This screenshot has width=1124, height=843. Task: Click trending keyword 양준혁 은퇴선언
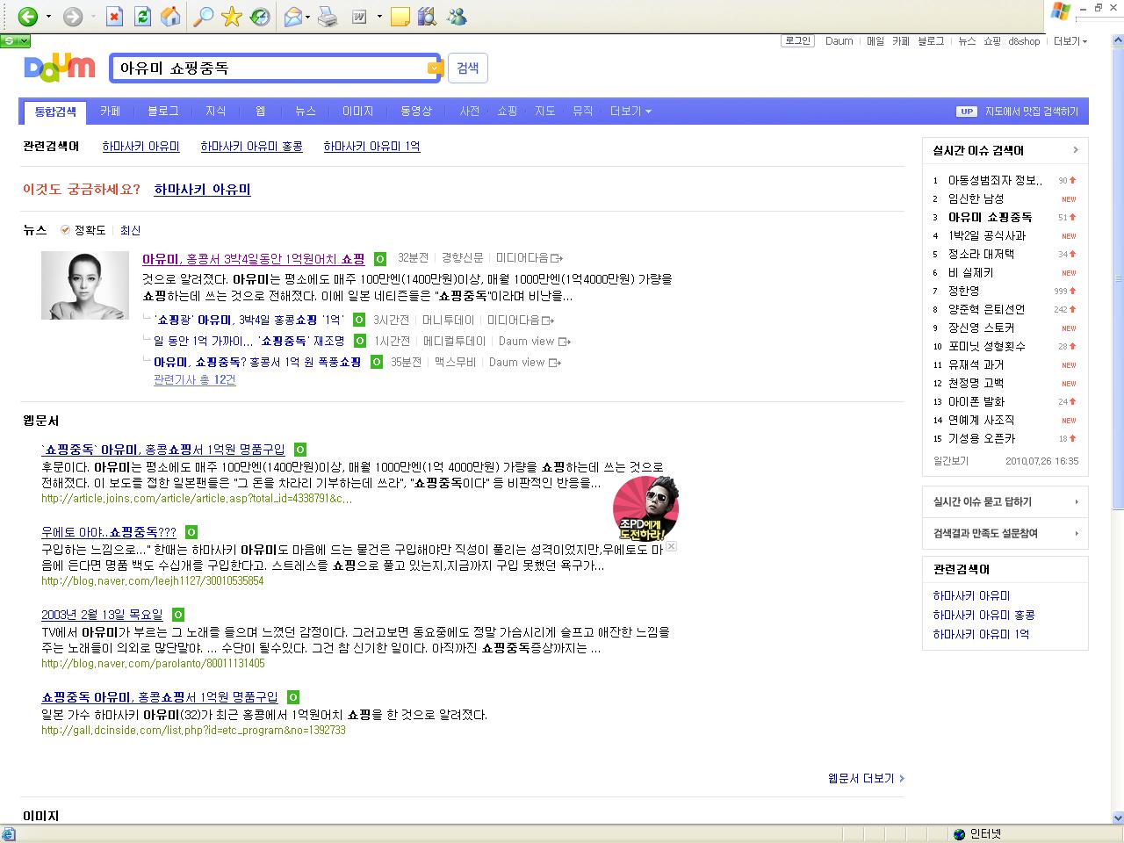pyautogui.click(x=986, y=309)
